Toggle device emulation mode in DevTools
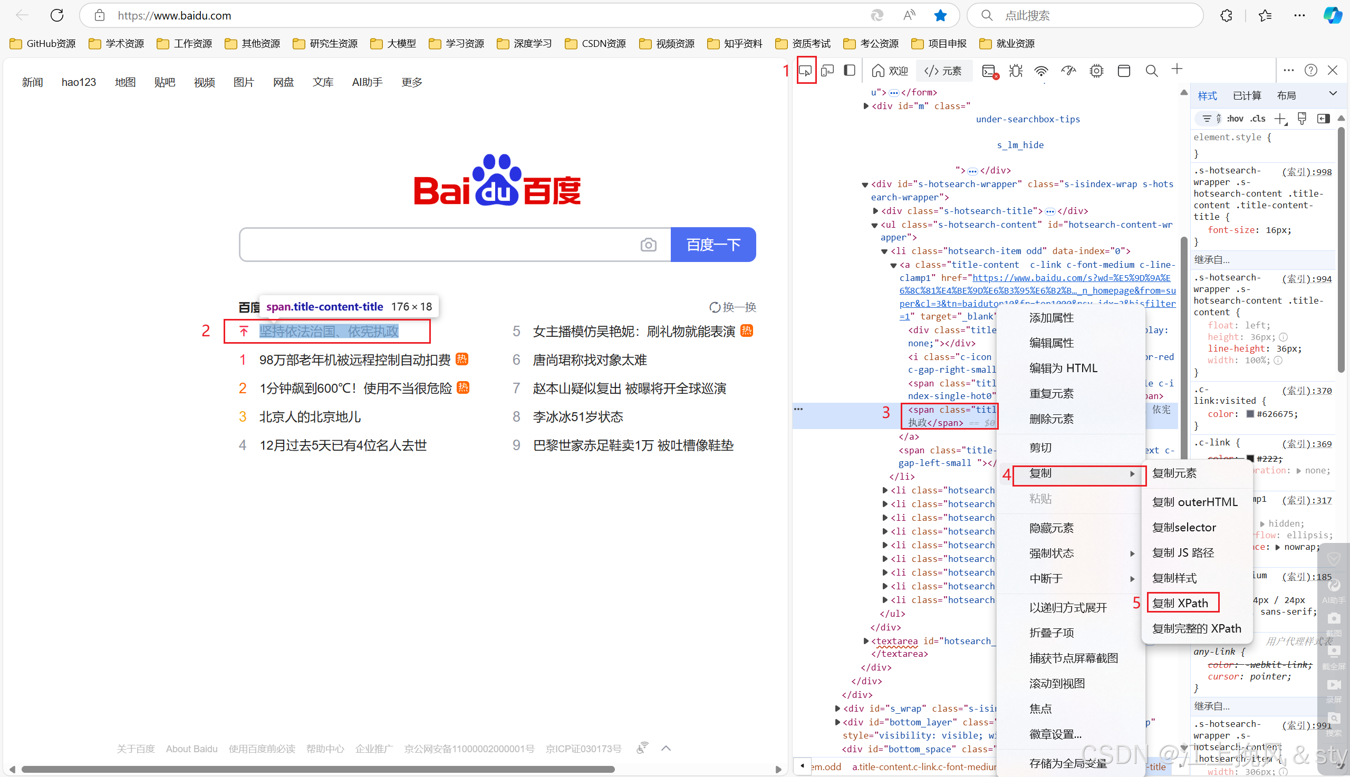Screen dimensions: 1350x777 click(827, 71)
